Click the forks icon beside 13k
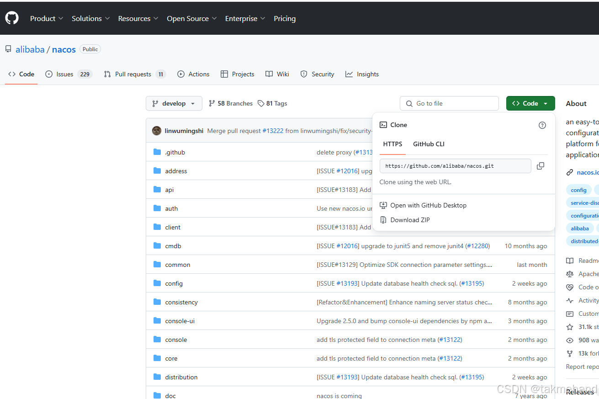Viewport: 599px width, 399px height. (x=570, y=353)
